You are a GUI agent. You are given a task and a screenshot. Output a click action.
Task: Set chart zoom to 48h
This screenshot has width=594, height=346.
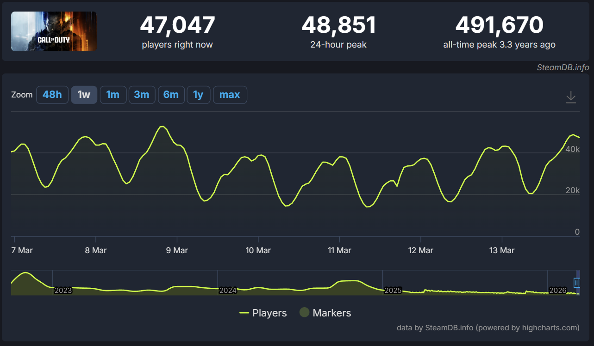52,95
